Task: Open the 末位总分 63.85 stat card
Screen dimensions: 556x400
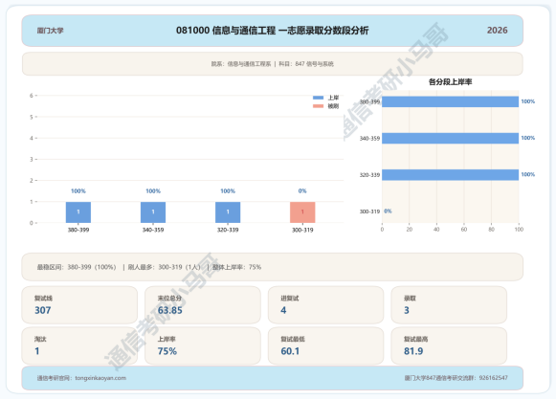Action: pyautogui.click(x=203, y=305)
